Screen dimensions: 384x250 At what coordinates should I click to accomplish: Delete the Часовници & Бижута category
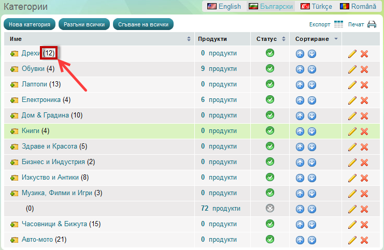364,225
